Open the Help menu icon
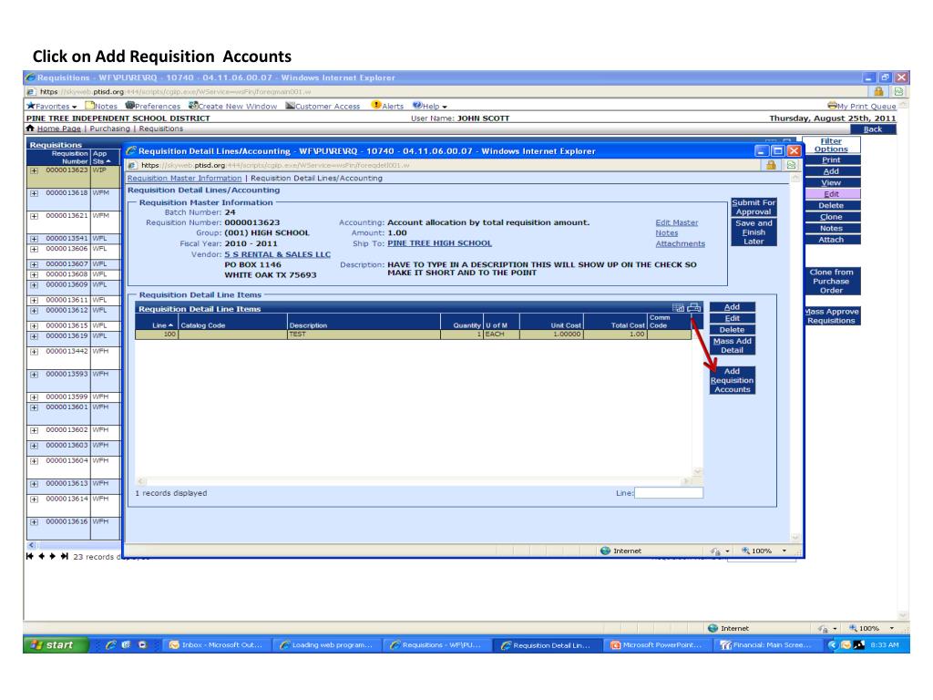 417,106
